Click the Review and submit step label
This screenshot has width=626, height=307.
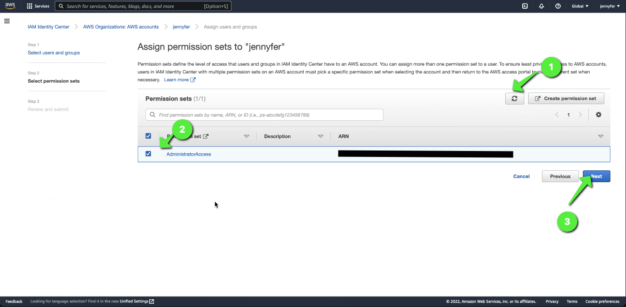[48, 110]
